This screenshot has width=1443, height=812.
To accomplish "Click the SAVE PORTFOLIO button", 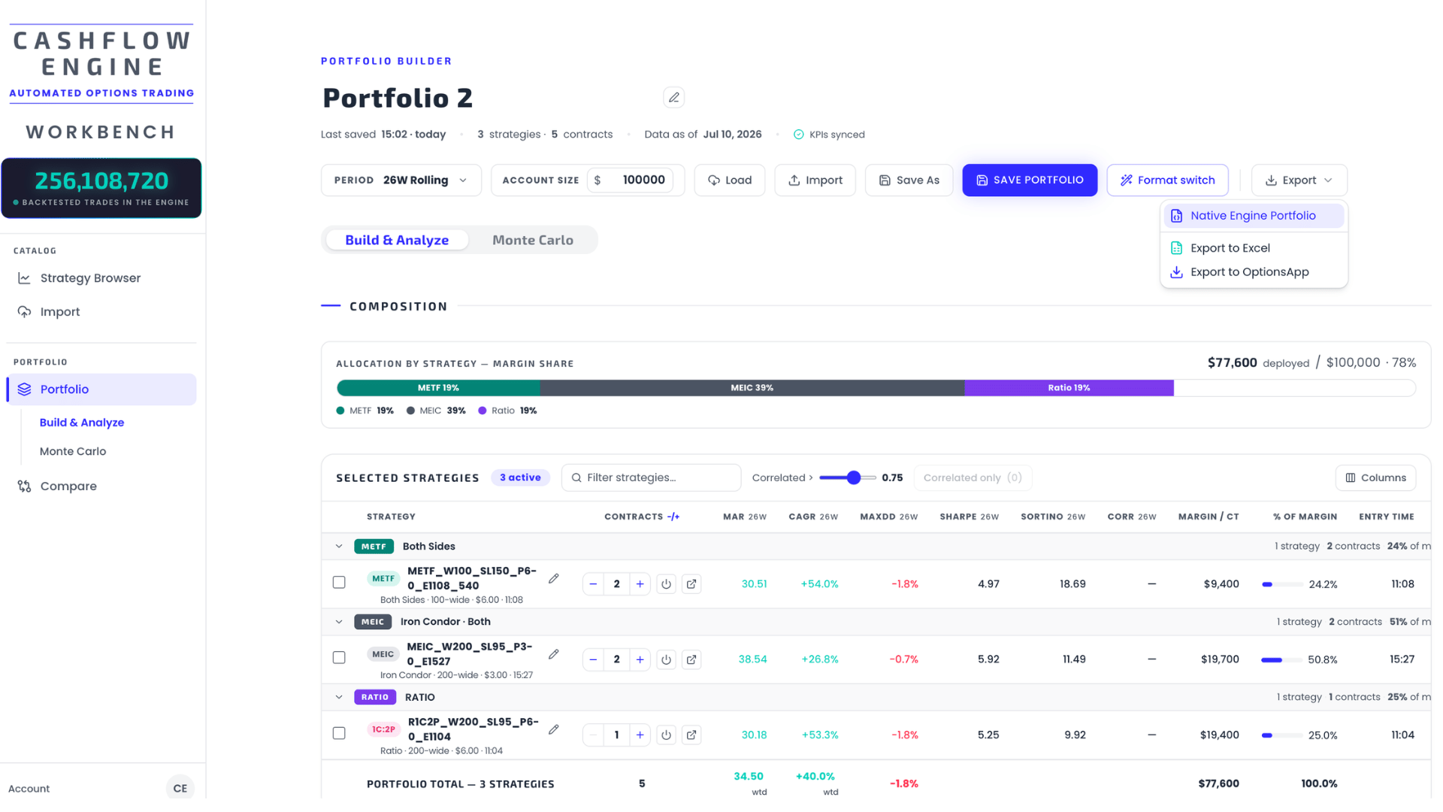I will pos(1030,180).
